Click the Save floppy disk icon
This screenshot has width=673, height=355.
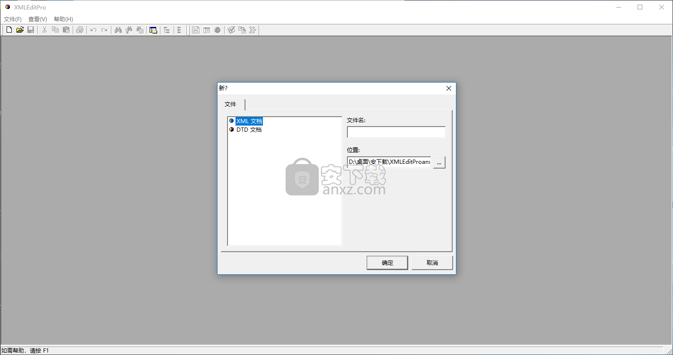click(30, 30)
